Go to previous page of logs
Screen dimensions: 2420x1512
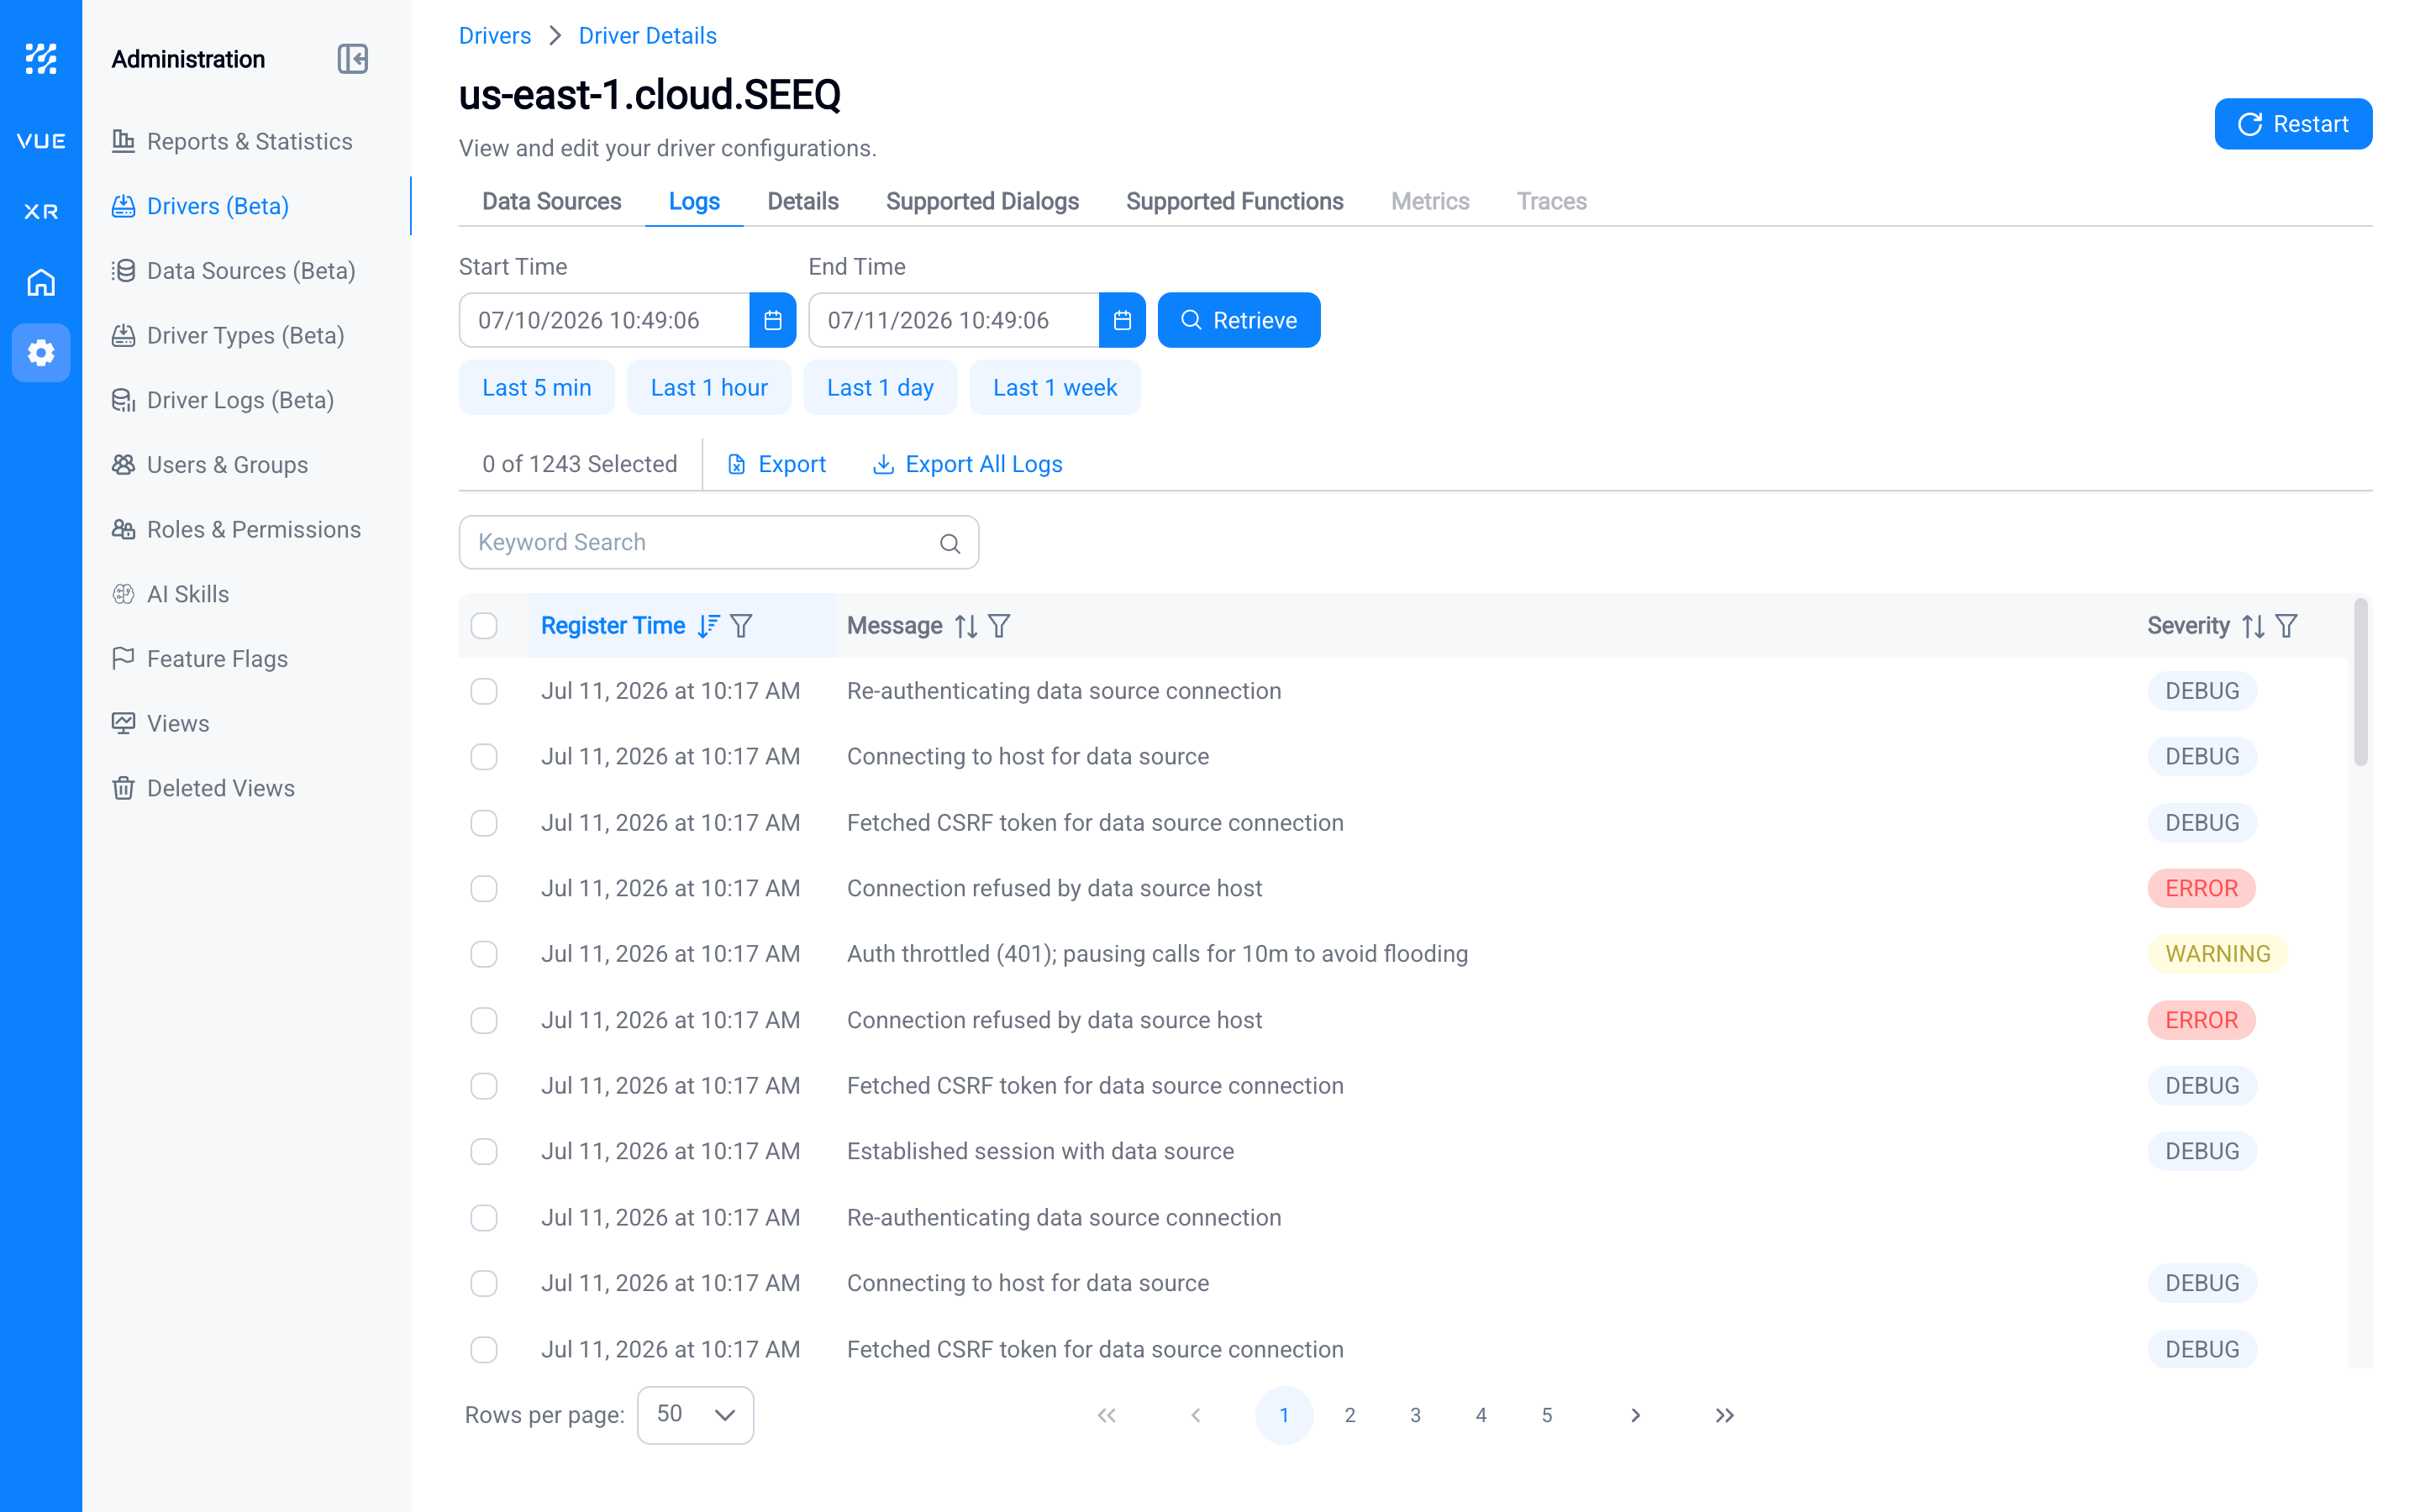(x=1196, y=1415)
